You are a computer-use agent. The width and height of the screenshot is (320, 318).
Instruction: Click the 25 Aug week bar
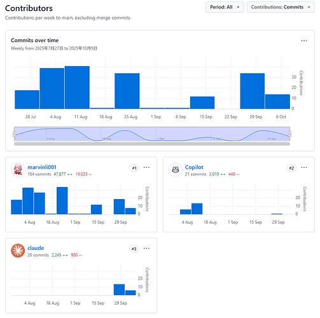click(127, 91)
